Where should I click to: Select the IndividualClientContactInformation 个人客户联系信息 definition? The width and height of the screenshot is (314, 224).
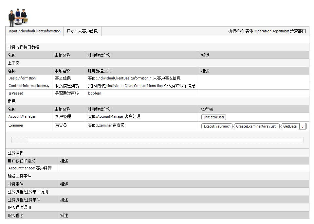pyautogui.click(x=142, y=86)
